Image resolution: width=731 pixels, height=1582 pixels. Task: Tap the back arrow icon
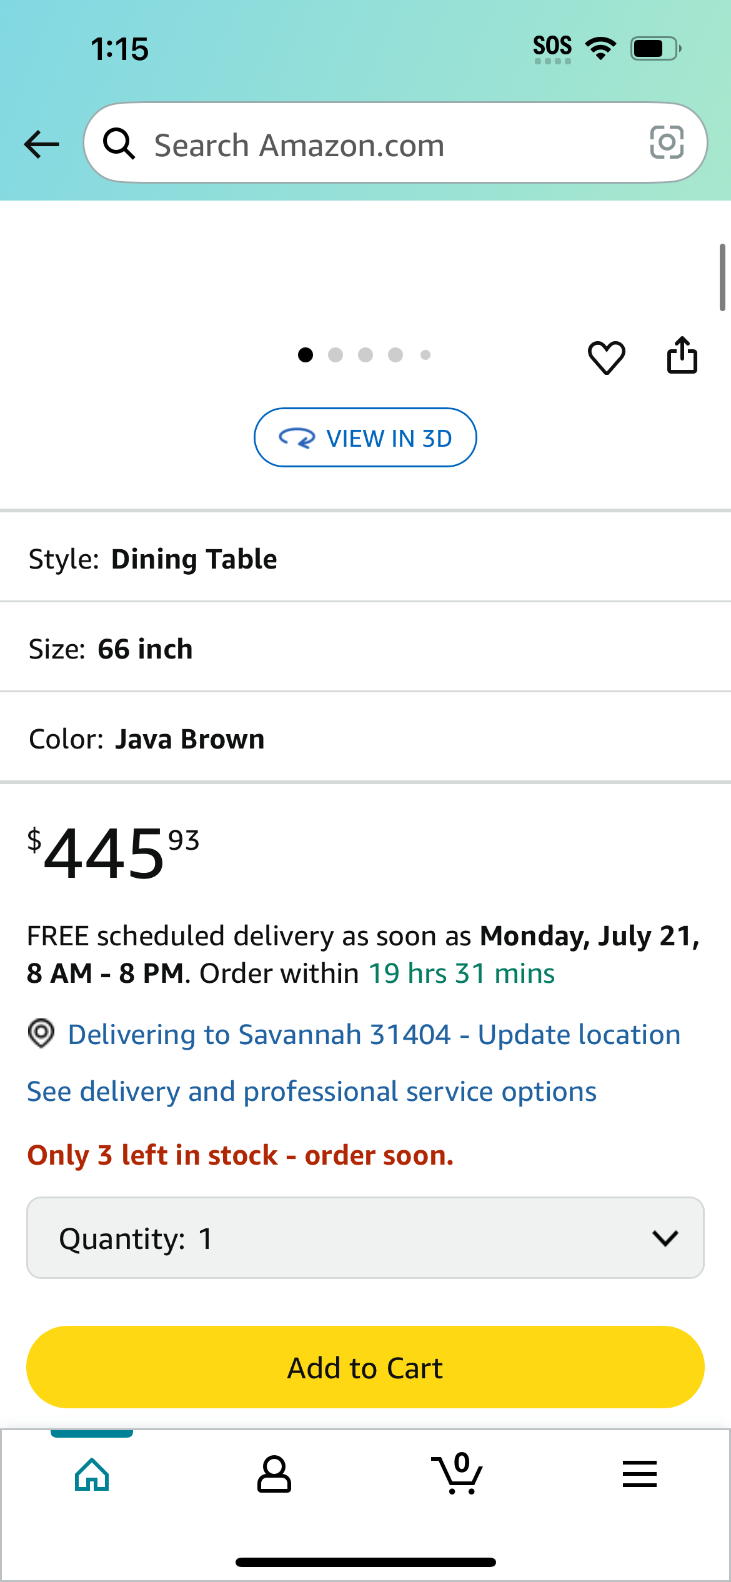[x=42, y=144]
